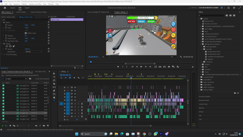This screenshot has width=243, height=137.
Task: Select the Rectangle tool
Action: 54,94
